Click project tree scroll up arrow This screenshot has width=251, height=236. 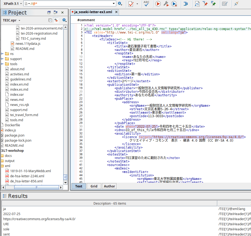click(x=65, y=27)
